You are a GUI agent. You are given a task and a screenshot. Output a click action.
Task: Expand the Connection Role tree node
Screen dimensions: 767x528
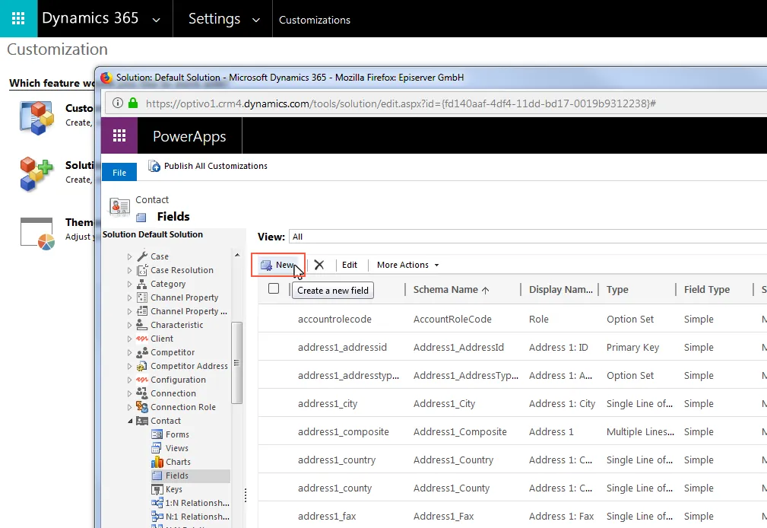(130, 408)
